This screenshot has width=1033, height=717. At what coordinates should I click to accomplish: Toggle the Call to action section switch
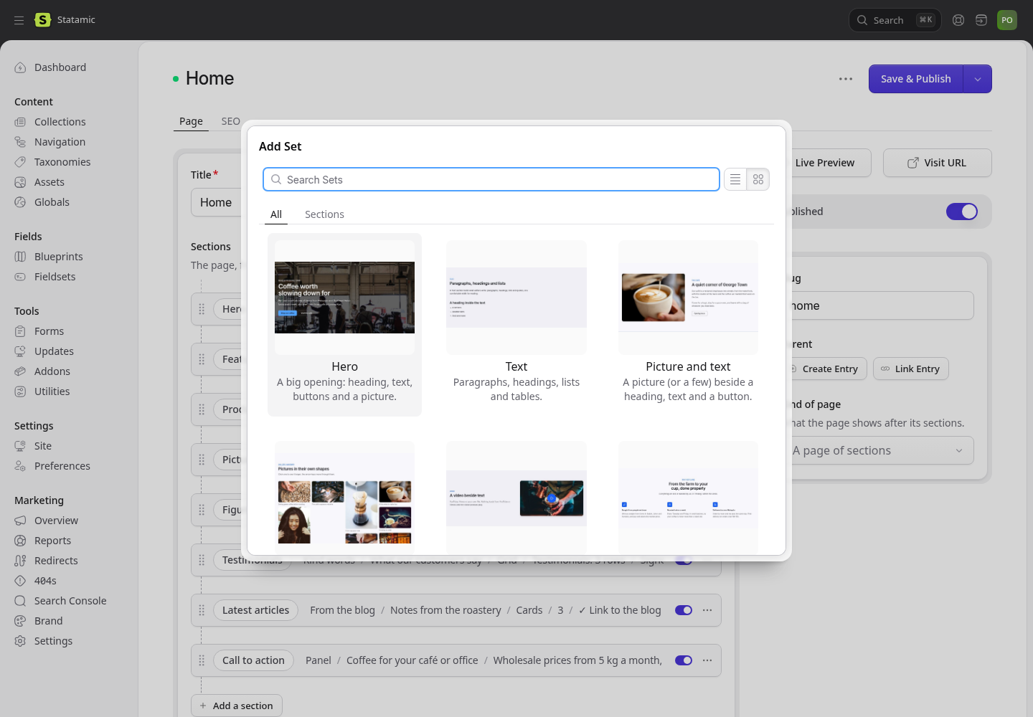point(684,660)
